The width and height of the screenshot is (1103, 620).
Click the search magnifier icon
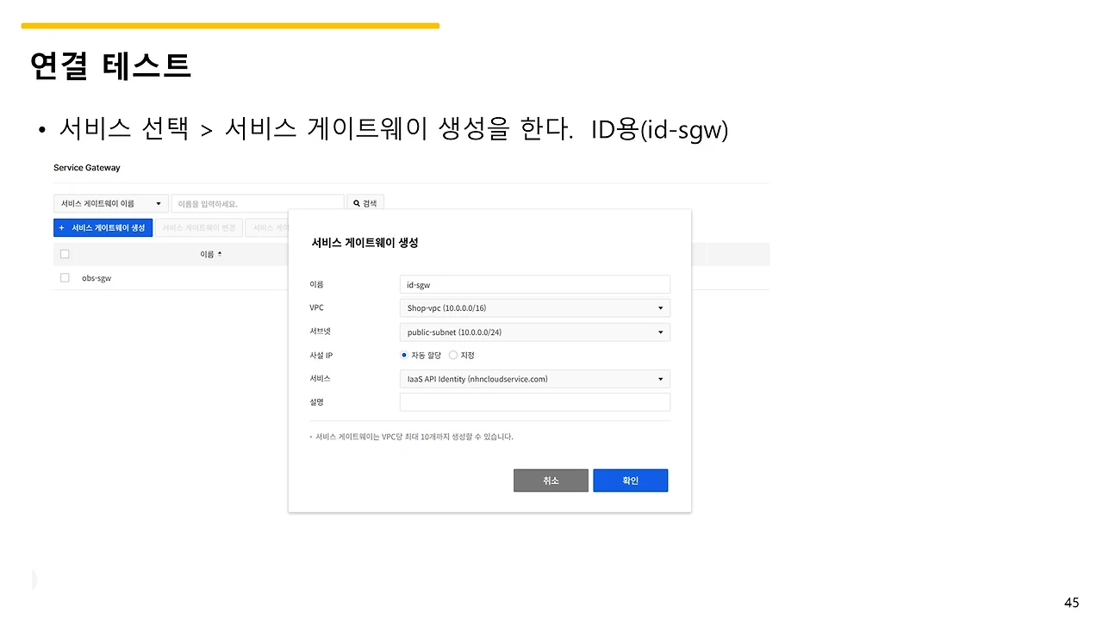[x=355, y=201]
